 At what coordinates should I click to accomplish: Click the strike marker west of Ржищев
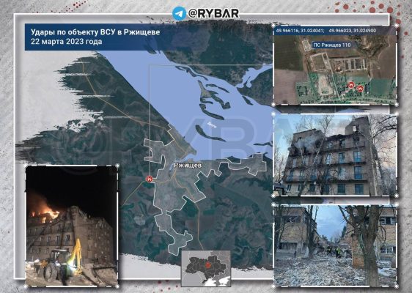click(150, 179)
